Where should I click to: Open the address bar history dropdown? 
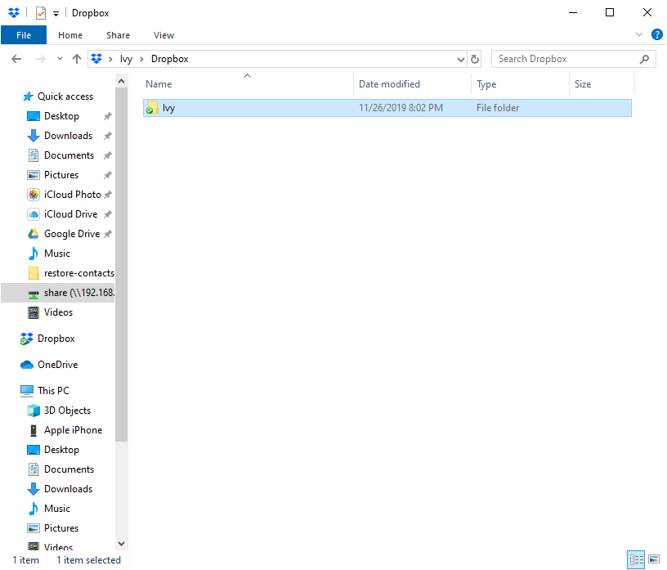click(461, 59)
